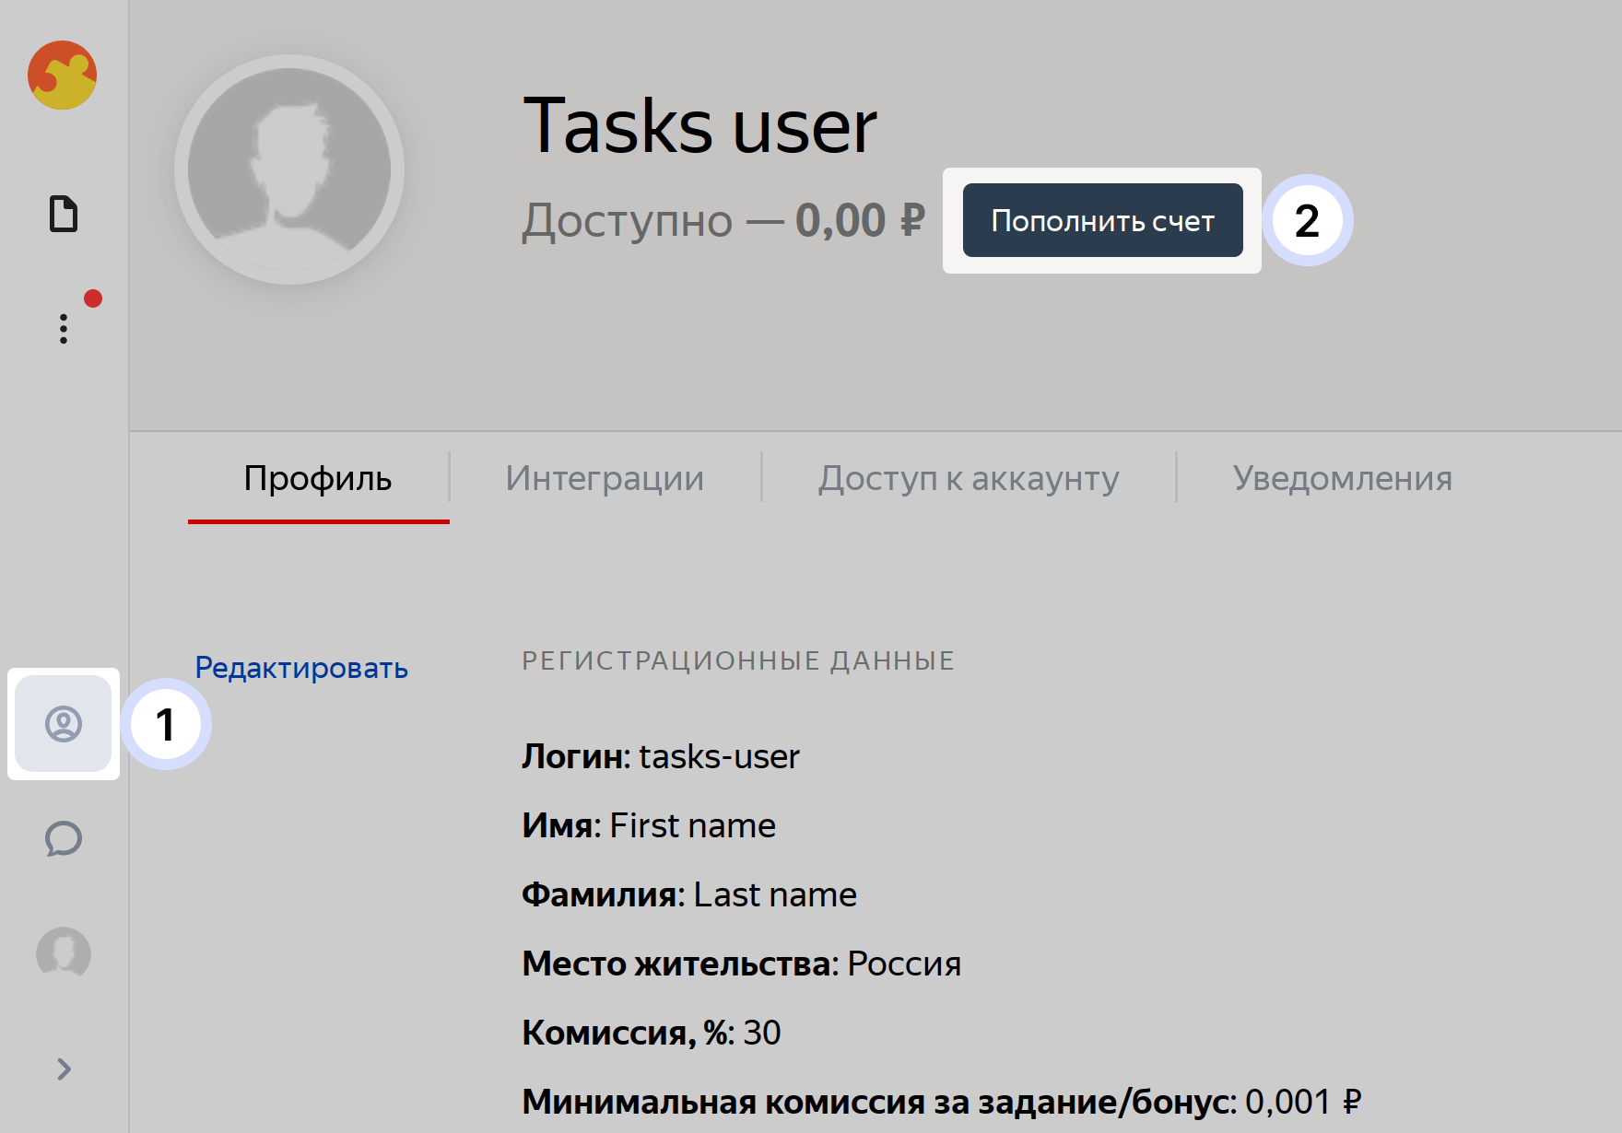The height and width of the screenshot is (1133, 1622).
Task: View the Уведомления tab
Action: click(x=1343, y=478)
